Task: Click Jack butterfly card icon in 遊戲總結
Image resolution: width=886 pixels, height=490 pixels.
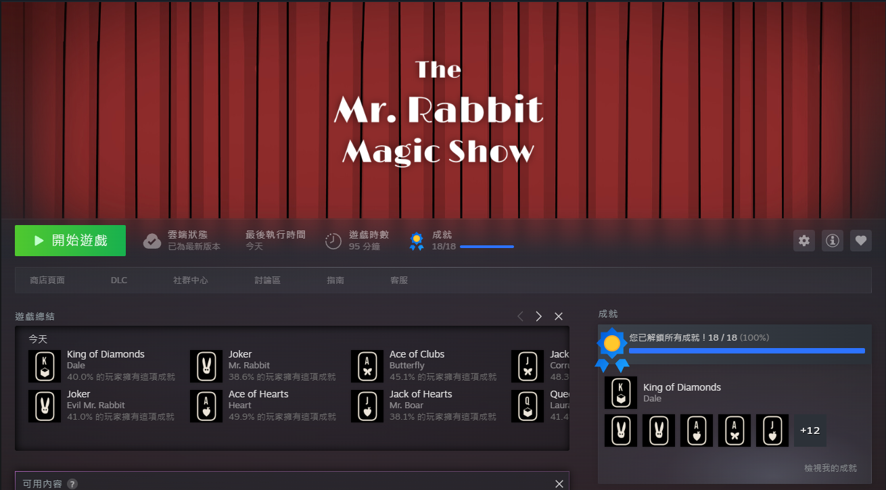Action: click(528, 366)
